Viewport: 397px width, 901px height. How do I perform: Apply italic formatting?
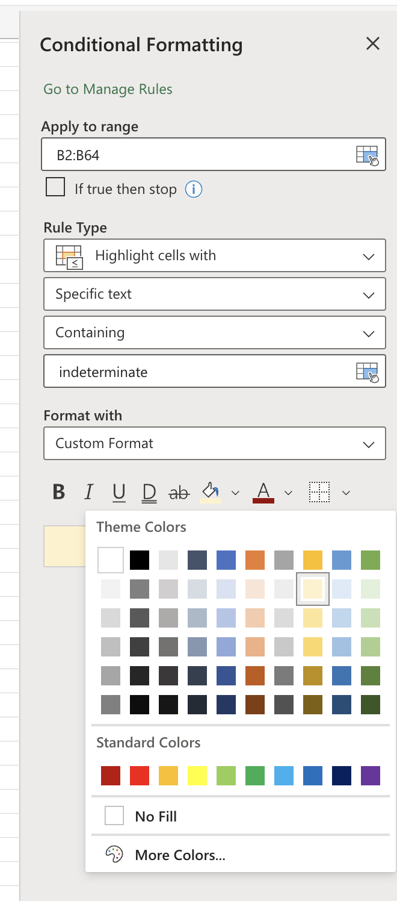click(x=88, y=492)
